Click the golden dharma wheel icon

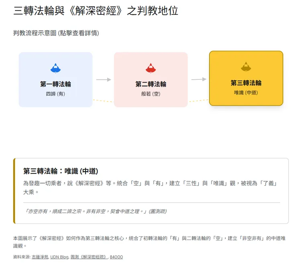click(x=246, y=67)
